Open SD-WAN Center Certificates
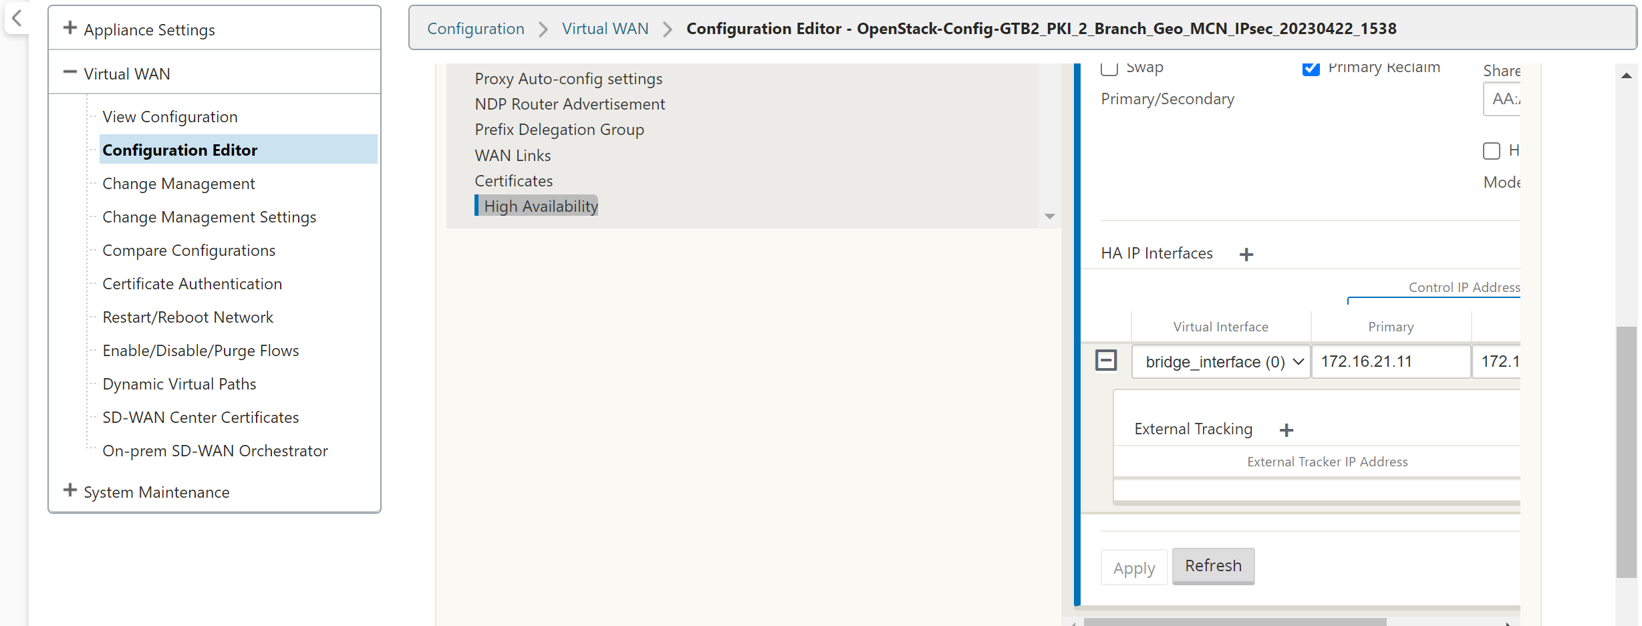The width and height of the screenshot is (1642, 626). (x=200, y=418)
